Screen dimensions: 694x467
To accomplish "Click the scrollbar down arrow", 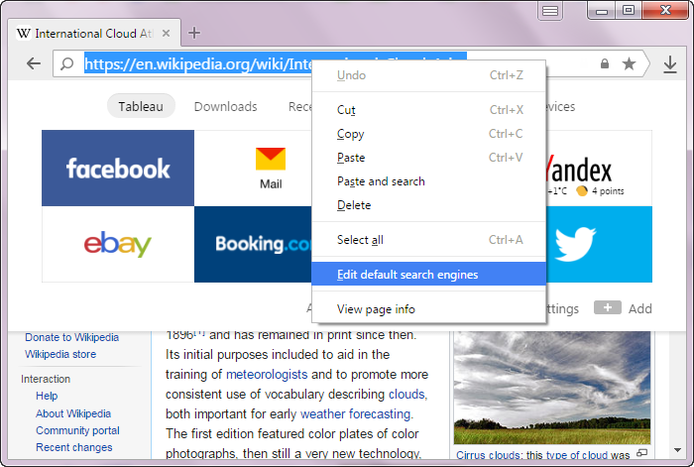I will point(677,450).
